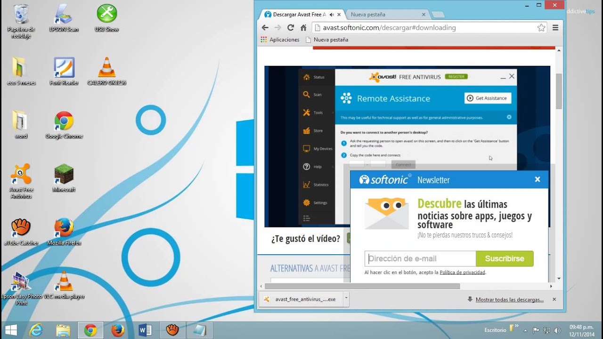The image size is (603, 339).
Task: Mute the audio on Avast tab
Action: point(332,15)
